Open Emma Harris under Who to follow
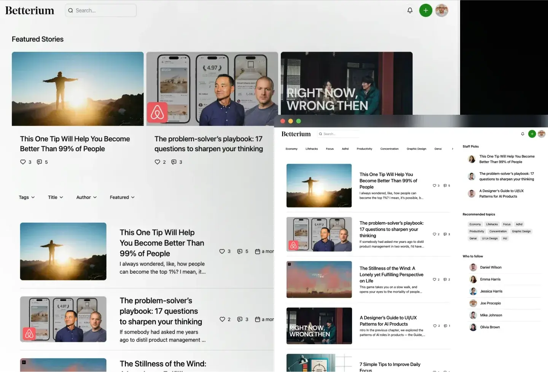548x372 pixels. [x=490, y=279]
